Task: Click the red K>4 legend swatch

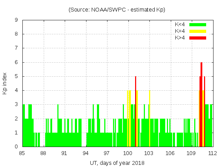Action: [198, 37]
